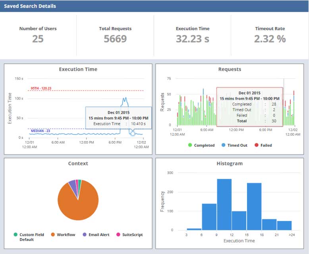The image size is (309, 254).
Task: Toggle the Completed series in Requests legend
Action: tap(201, 145)
